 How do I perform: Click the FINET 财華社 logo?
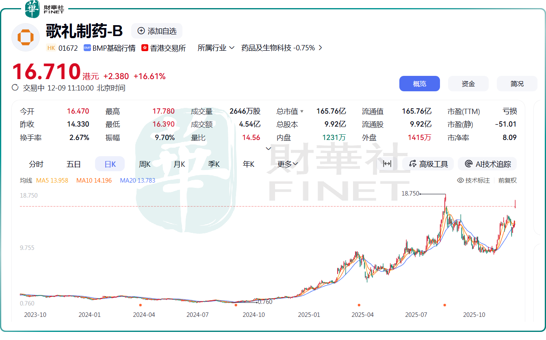pyautogui.click(x=43, y=8)
